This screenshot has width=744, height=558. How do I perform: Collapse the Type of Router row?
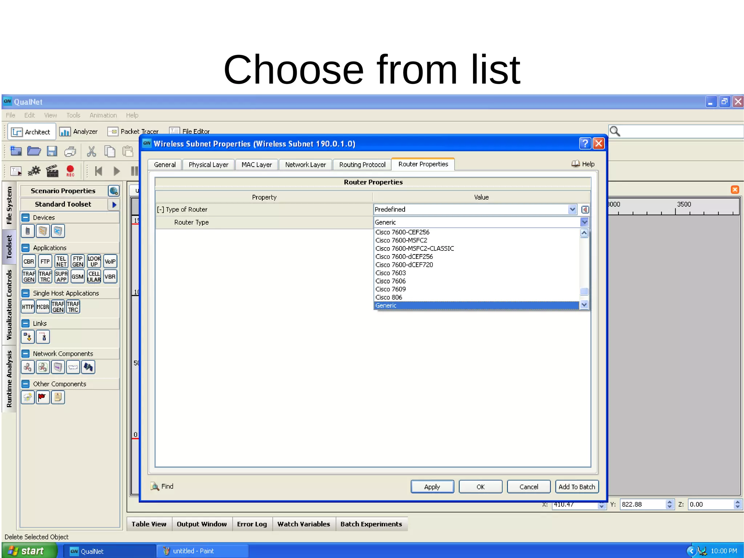pos(160,209)
